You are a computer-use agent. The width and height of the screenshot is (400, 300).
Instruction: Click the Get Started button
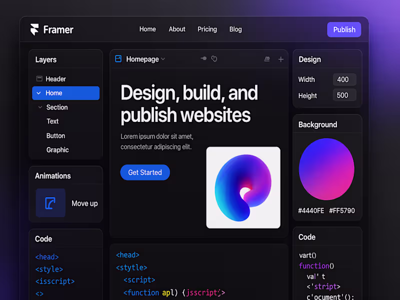tap(145, 172)
